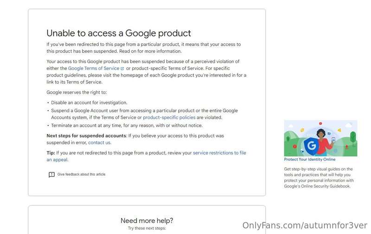Click the Google reserves the right to line
Viewport: 371px width, 234px height.
click(77, 92)
